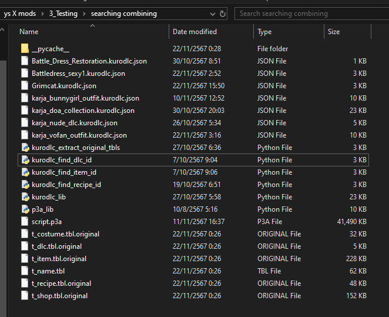Click the kurodlc_lib Python file icon
Image resolution: width=389 pixels, height=317 pixels.
tap(25, 197)
